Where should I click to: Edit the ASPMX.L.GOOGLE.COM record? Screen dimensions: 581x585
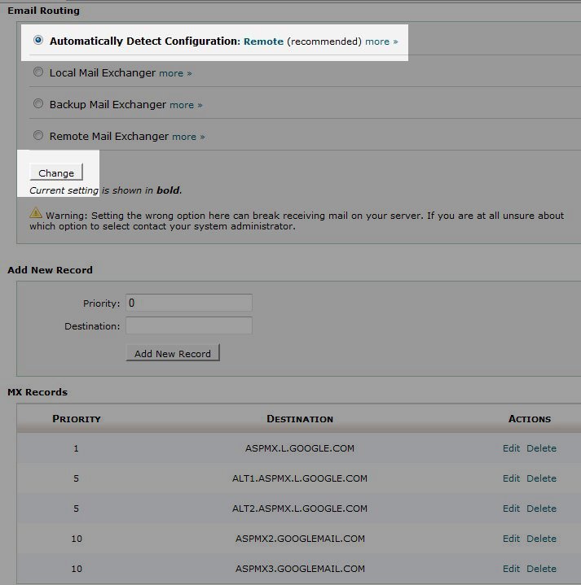511,448
